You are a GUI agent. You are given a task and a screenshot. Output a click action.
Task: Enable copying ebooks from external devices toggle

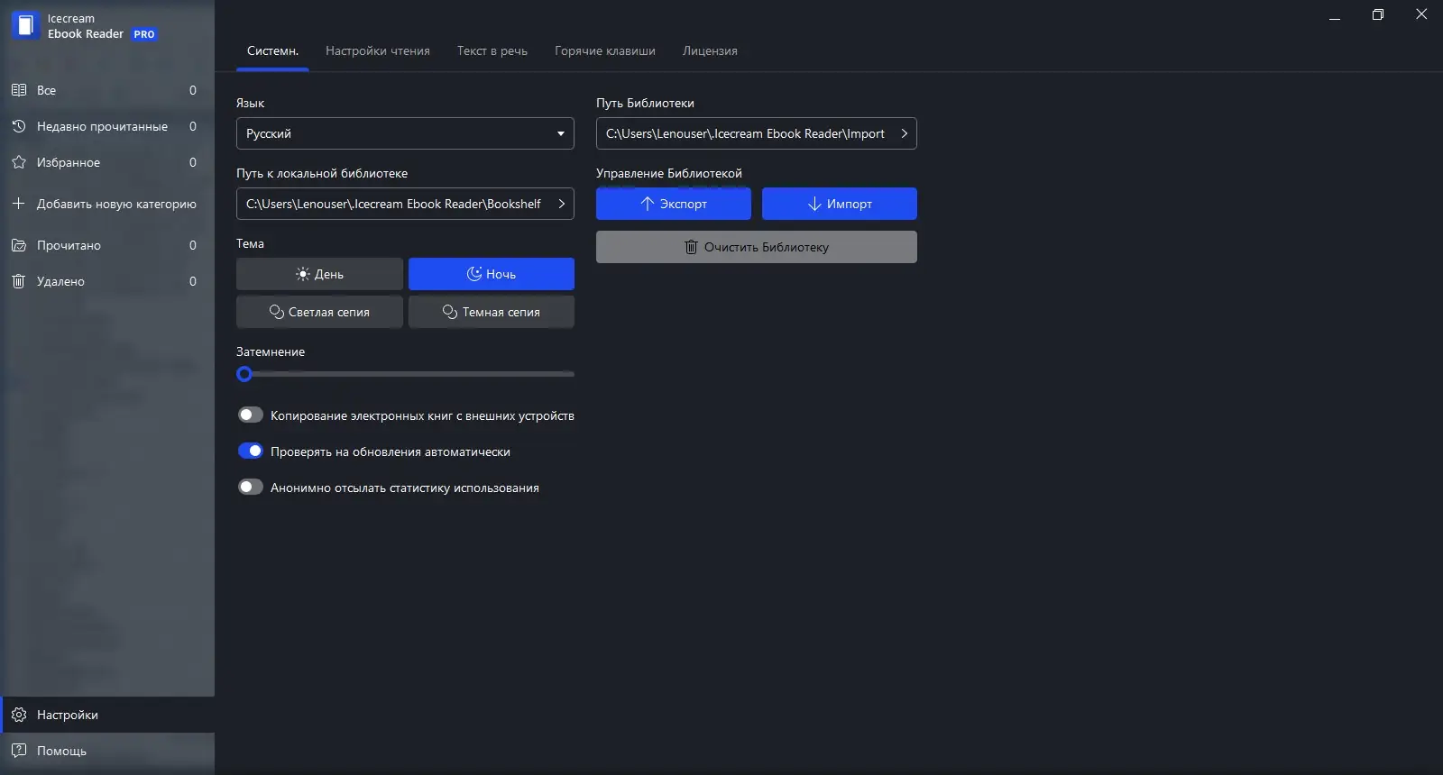tap(250, 415)
